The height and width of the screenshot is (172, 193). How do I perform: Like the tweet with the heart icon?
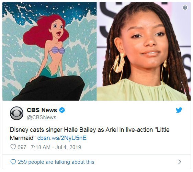coord(13,147)
